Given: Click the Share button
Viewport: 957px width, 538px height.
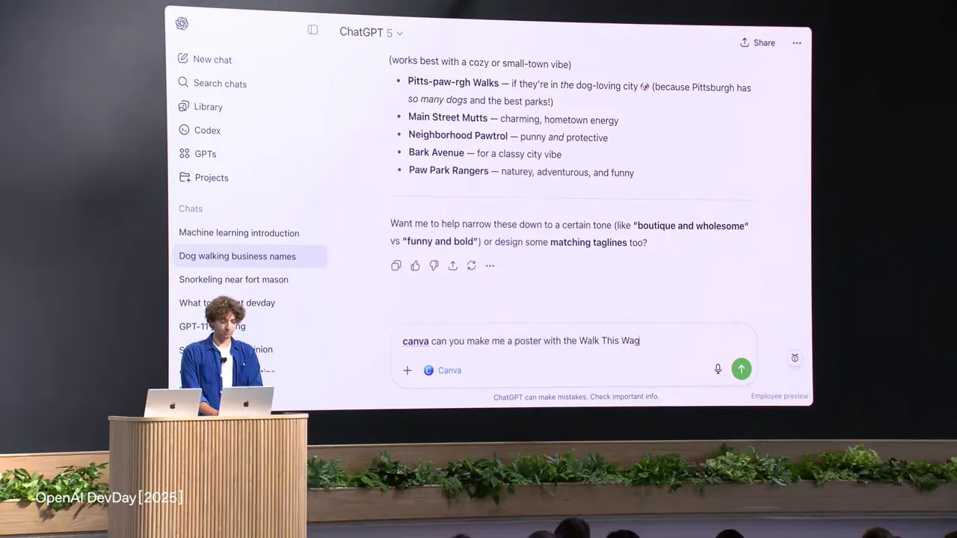Looking at the screenshot, I should [757, 43].
